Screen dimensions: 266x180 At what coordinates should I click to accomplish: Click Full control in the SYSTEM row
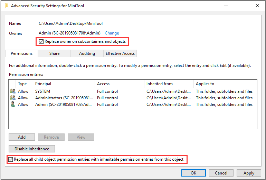point(107,91)
